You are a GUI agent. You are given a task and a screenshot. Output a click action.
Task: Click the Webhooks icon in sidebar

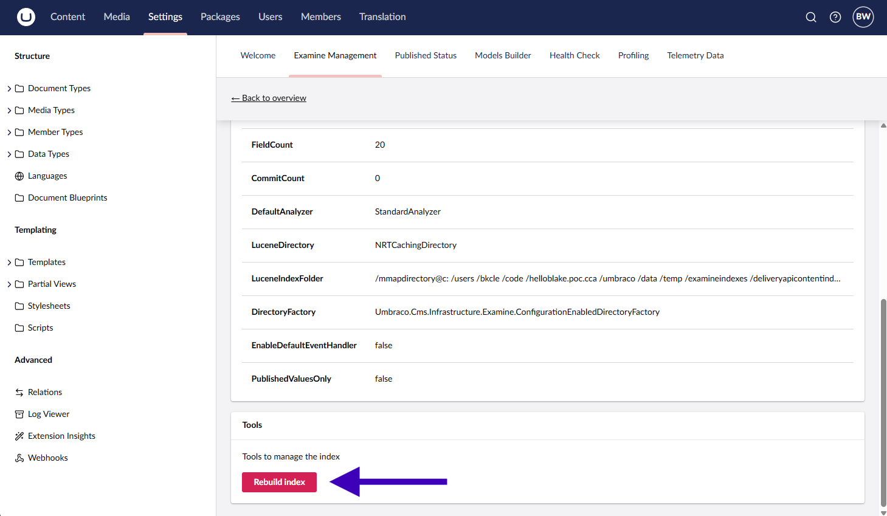pos(19,458)
